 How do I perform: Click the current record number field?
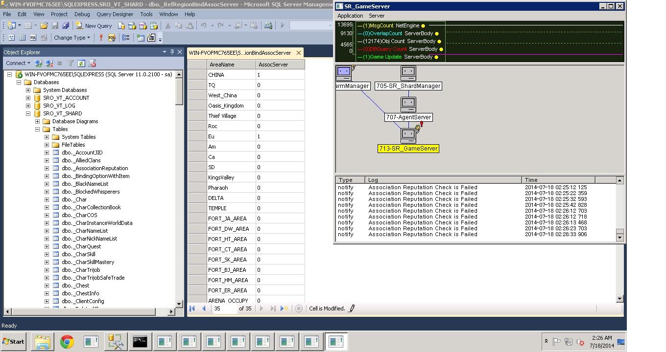pos(224,308)
